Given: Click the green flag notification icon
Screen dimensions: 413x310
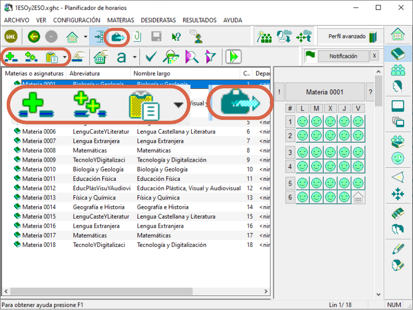Looking at the screenshot, I should click(310, 56).
